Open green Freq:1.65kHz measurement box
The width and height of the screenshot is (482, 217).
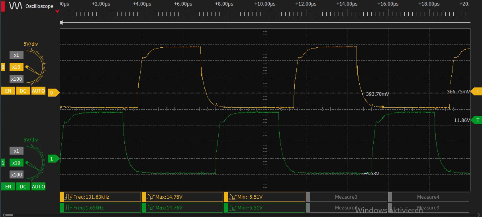100,207
